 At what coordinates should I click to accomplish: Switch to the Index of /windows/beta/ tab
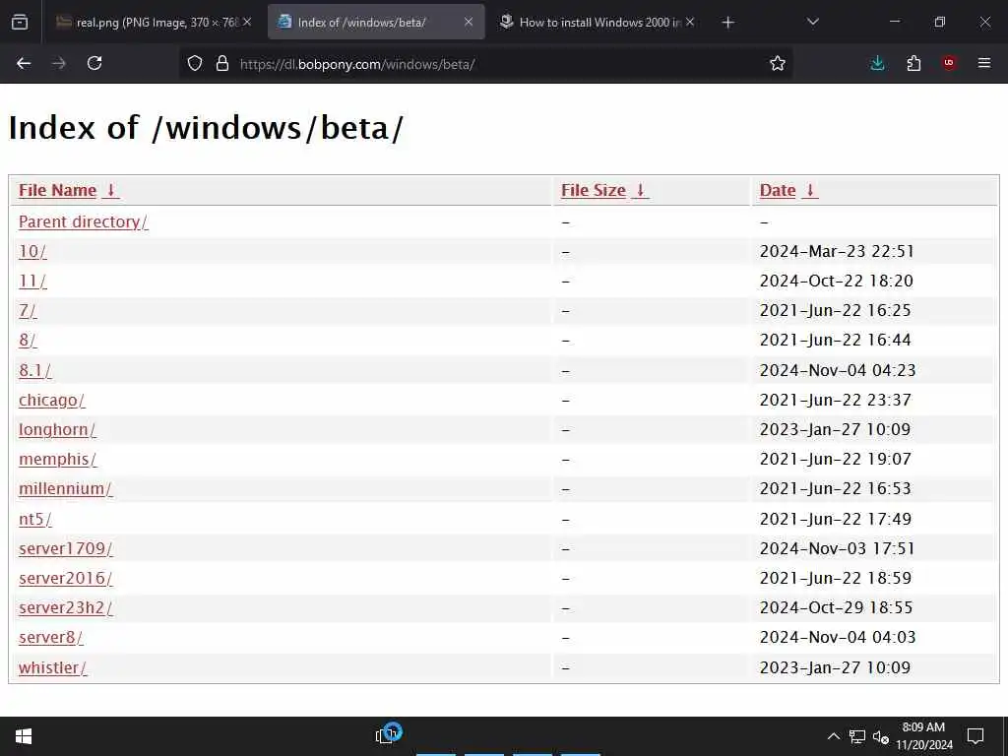click(x=376, y=23)
